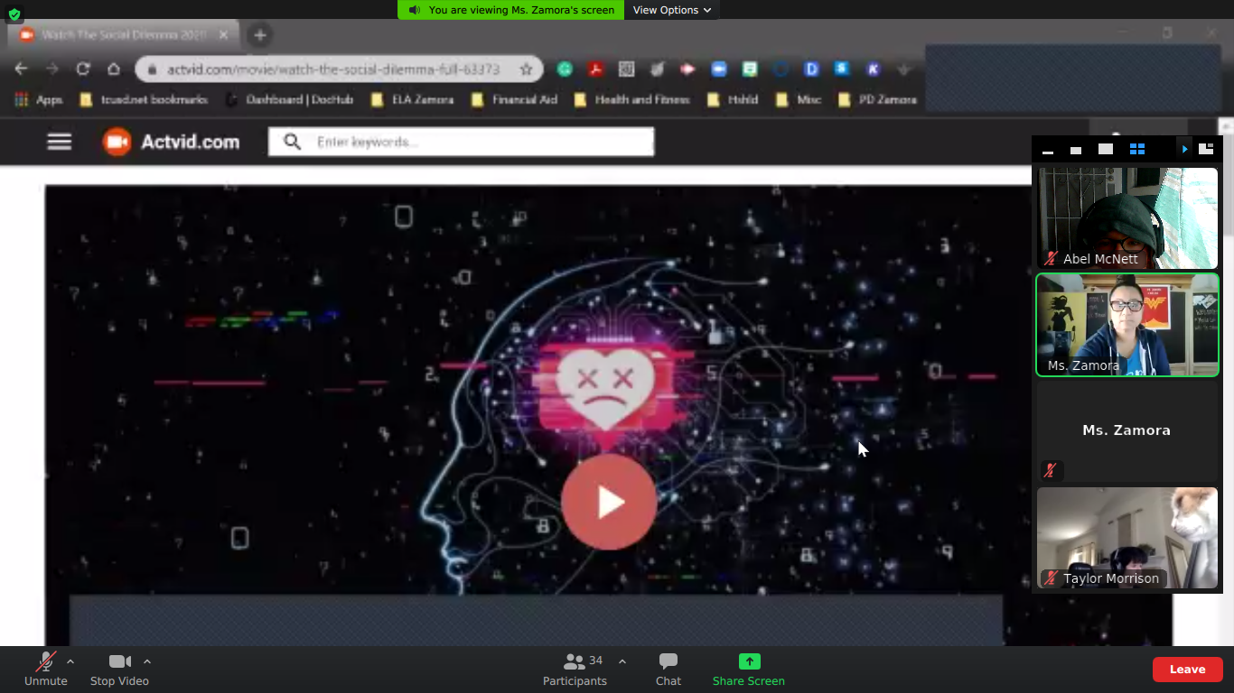Screen dimensions: 1234x693
Task: Click the Zoom extension icon in Chrome
Action: click(x=719, y=69)
